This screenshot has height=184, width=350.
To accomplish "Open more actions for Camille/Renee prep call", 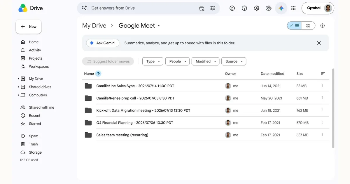I will pyautogui.click(x=322, y=98).
